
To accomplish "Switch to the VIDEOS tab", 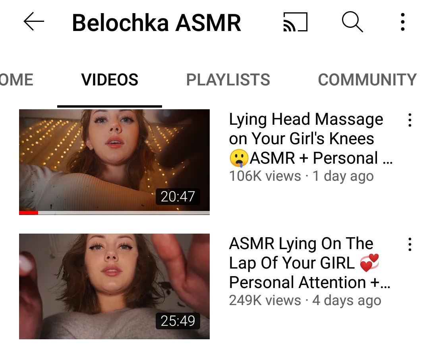I will (x=110, y=79).
